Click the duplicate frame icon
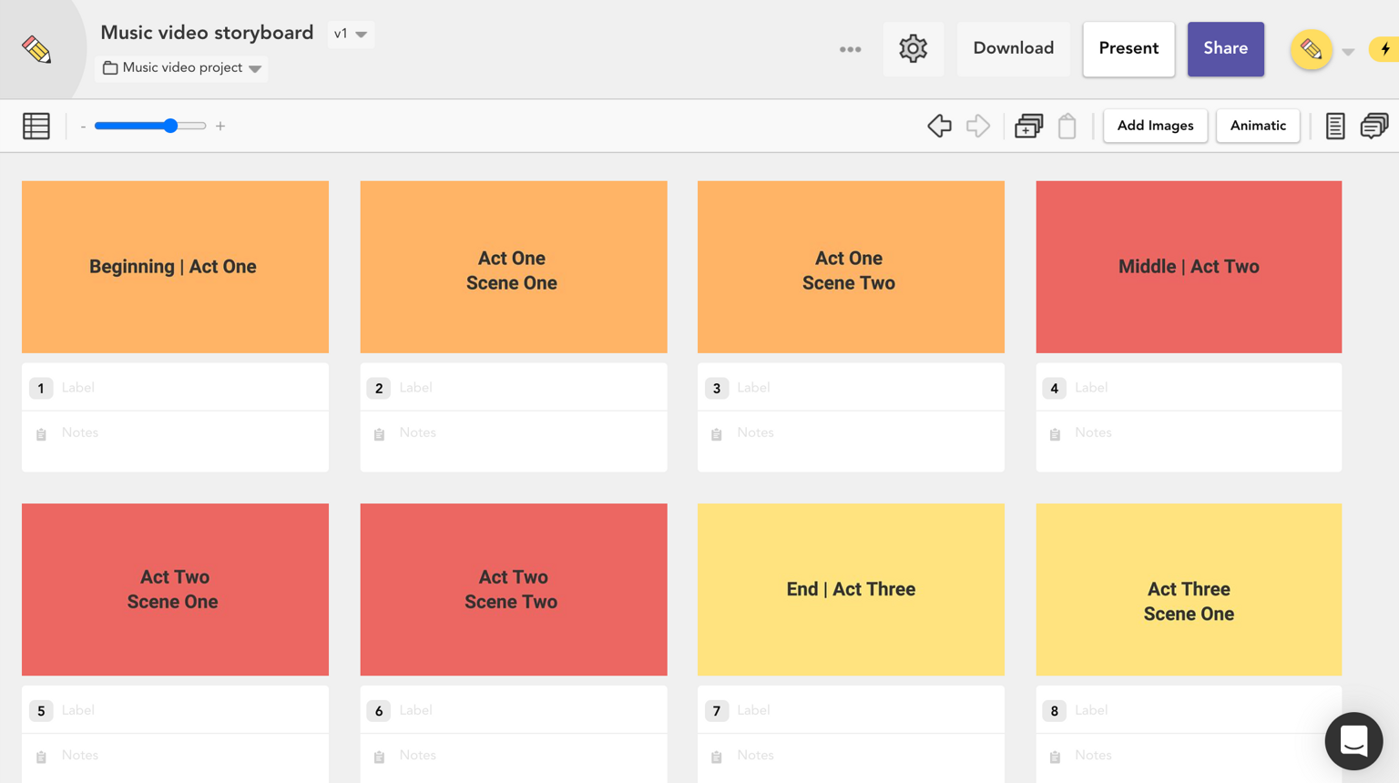The image size is (1399, 783). [x=1028, y=126]
